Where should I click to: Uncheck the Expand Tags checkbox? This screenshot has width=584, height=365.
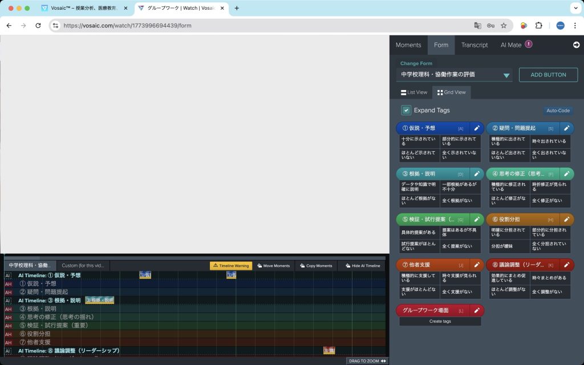click(406, 110)
